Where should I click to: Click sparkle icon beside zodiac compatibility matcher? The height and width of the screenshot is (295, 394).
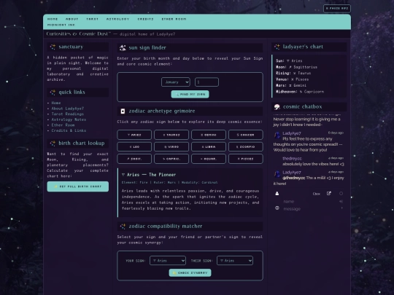[123, 227]
